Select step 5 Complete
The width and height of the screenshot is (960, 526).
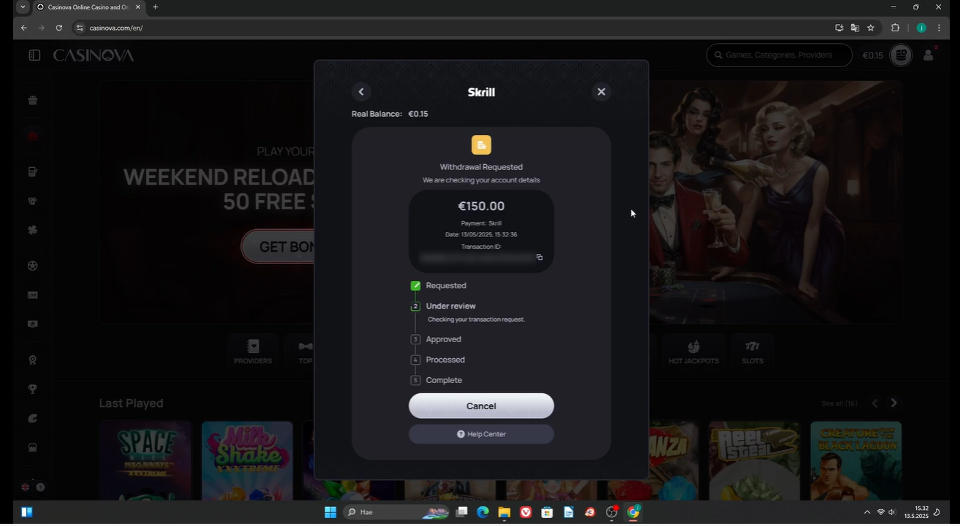[x=415, y=380]
